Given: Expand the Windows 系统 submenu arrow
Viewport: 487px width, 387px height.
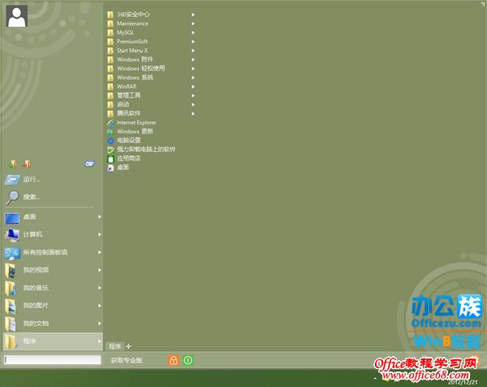Looking at the screenshot, I should pyautogui.click(x=193, y=78).
